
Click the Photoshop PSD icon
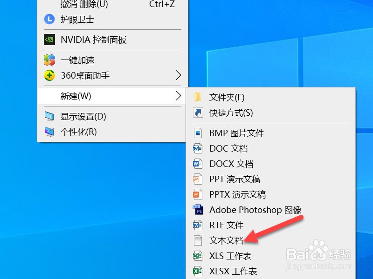(x=198, y=210)
